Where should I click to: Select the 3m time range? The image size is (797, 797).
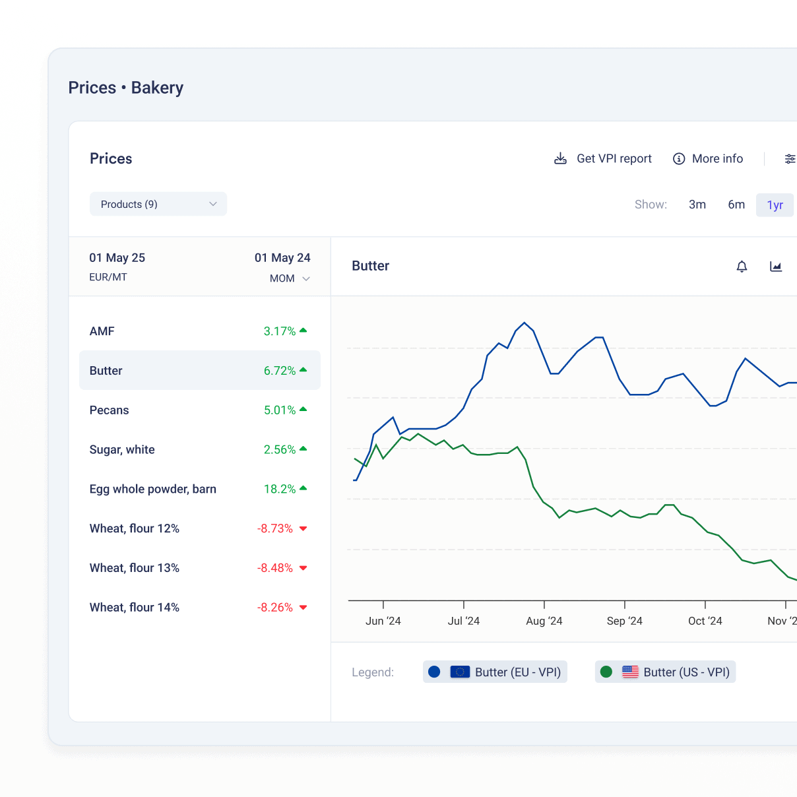pyautogui.click(x=697, y=205)
